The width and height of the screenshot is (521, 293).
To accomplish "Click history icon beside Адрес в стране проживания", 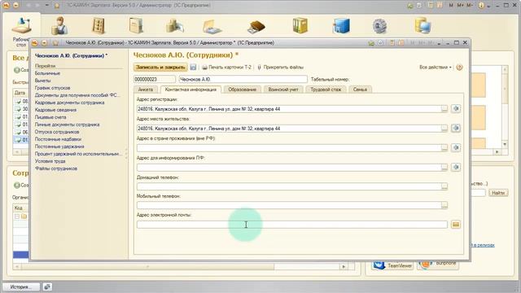I will tap(456, 147).
